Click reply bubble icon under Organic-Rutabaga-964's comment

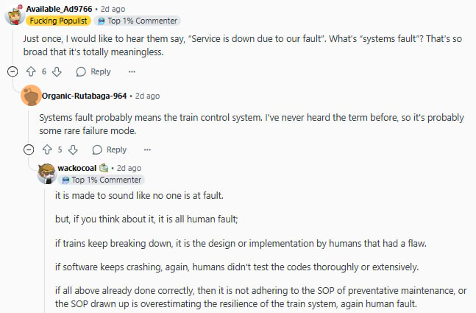pos(97,150)
